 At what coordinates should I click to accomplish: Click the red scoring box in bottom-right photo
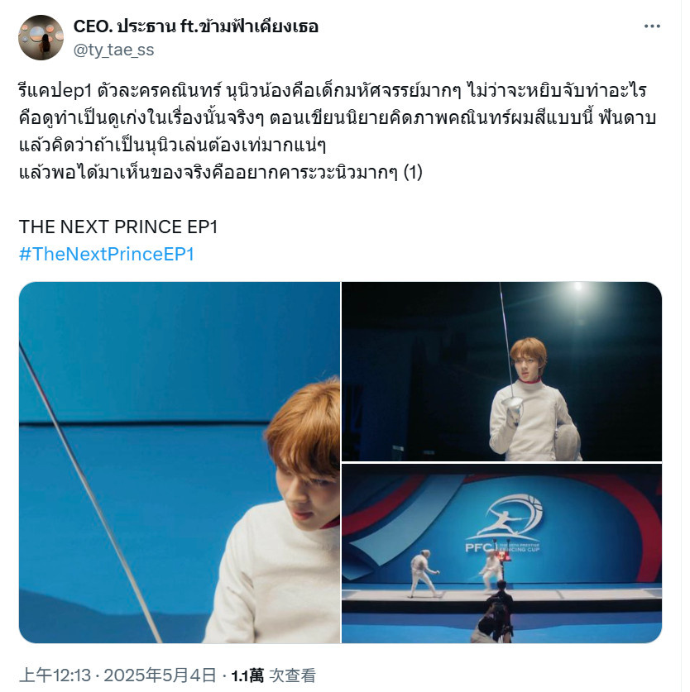[503, 555]
